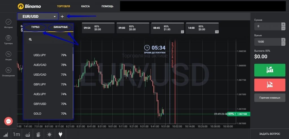Increase Сумма amount with plus stepper
The image size is (289, 139).
pos(283,24)
